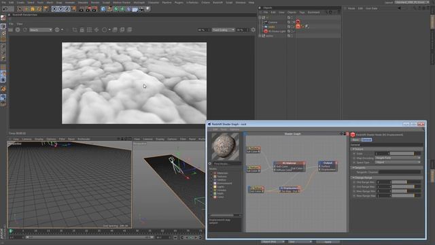
Task: Click the Find Nodes search field
Action: point(226,163)
